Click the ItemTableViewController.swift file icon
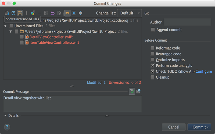Viewport: 215px width, 134px height. pos(27,42)
